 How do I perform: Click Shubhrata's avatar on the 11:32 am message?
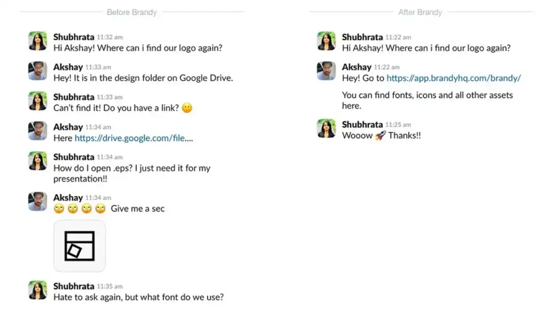tap(38, 41)
